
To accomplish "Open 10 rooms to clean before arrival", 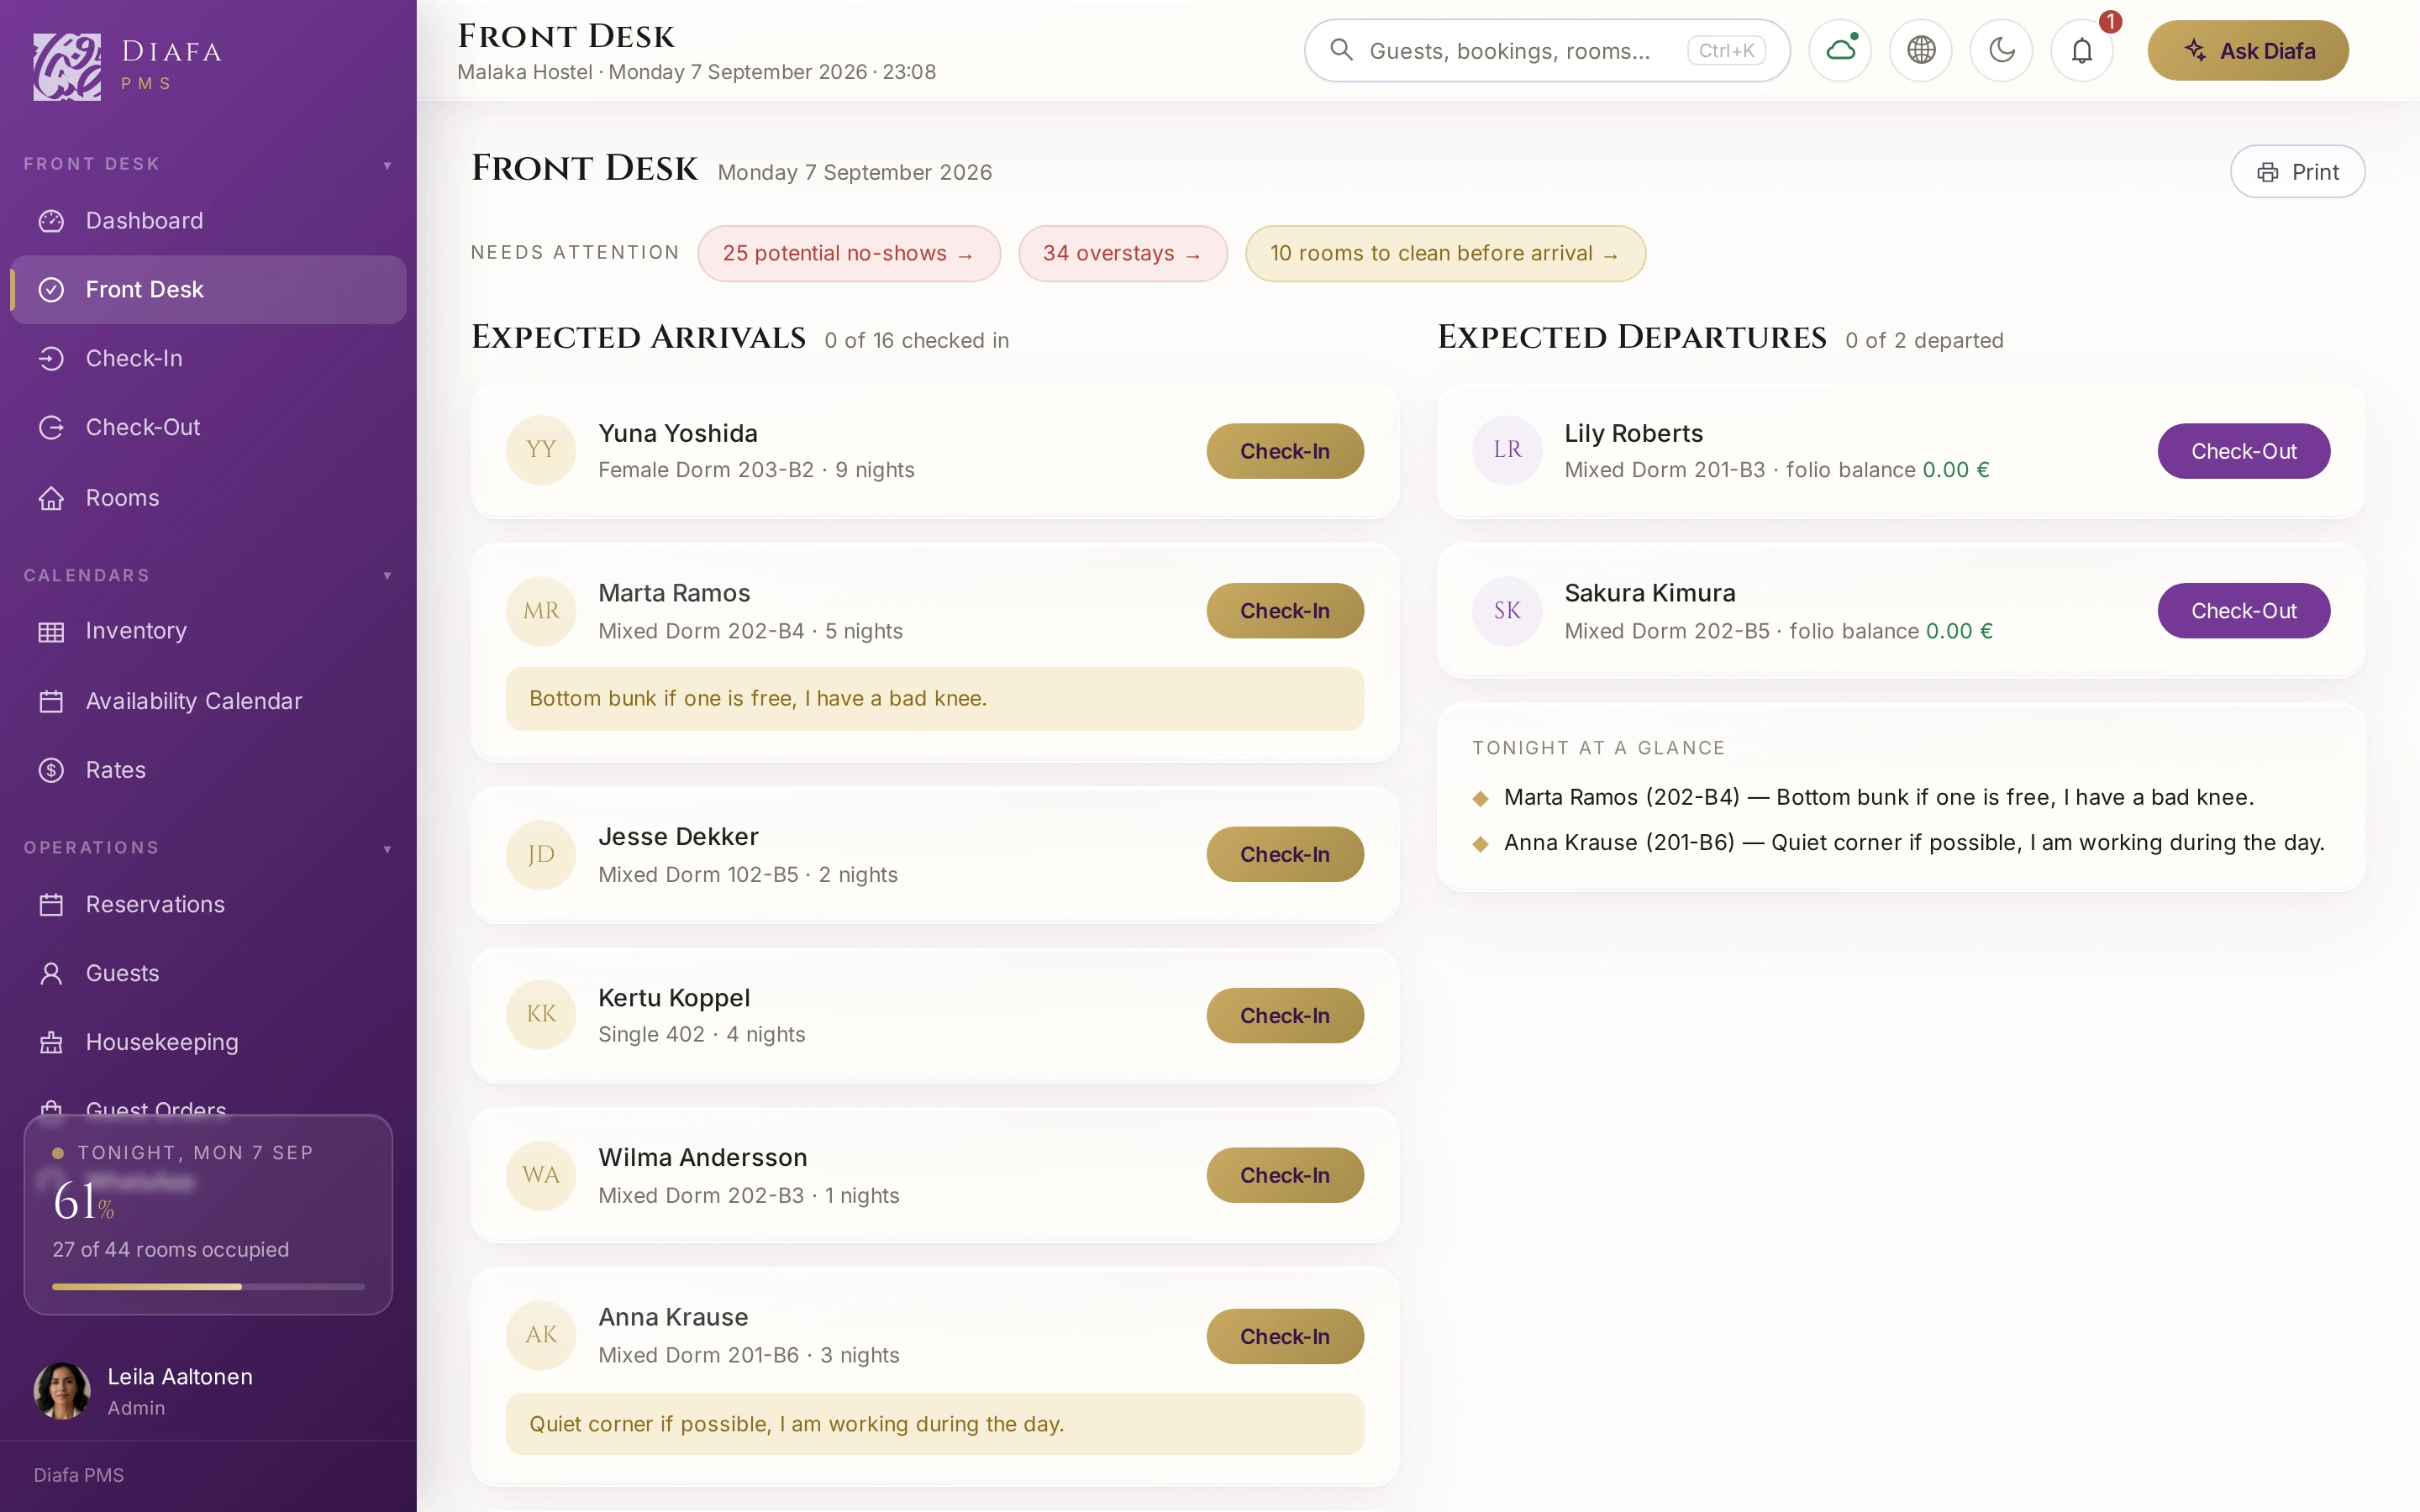I will 1445,254.
